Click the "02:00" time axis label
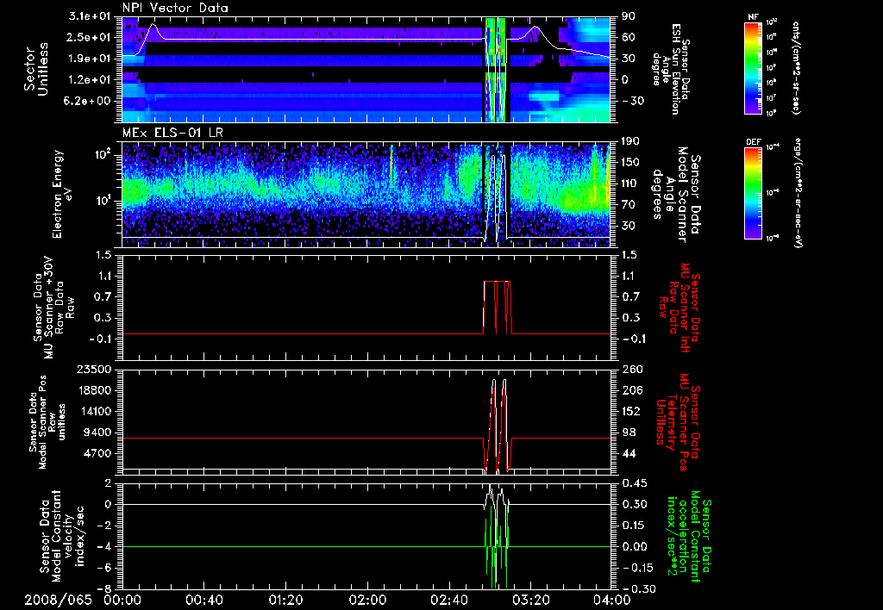 tap(367, 600)
